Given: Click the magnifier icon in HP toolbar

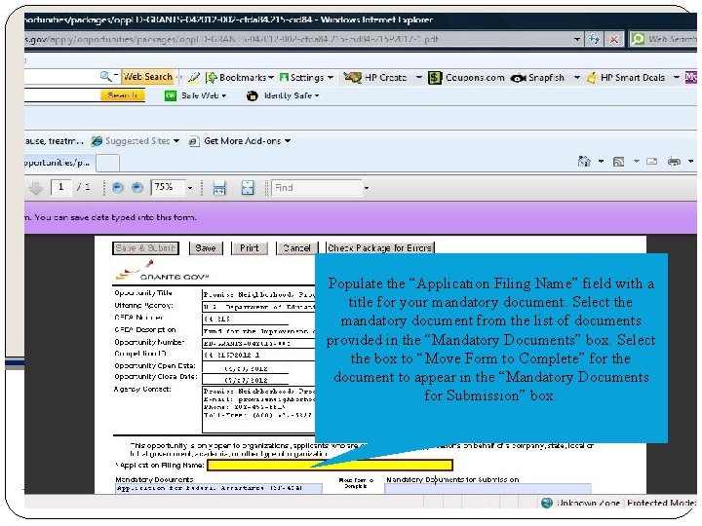Looking at the screenshot, I should coord(105,77).
